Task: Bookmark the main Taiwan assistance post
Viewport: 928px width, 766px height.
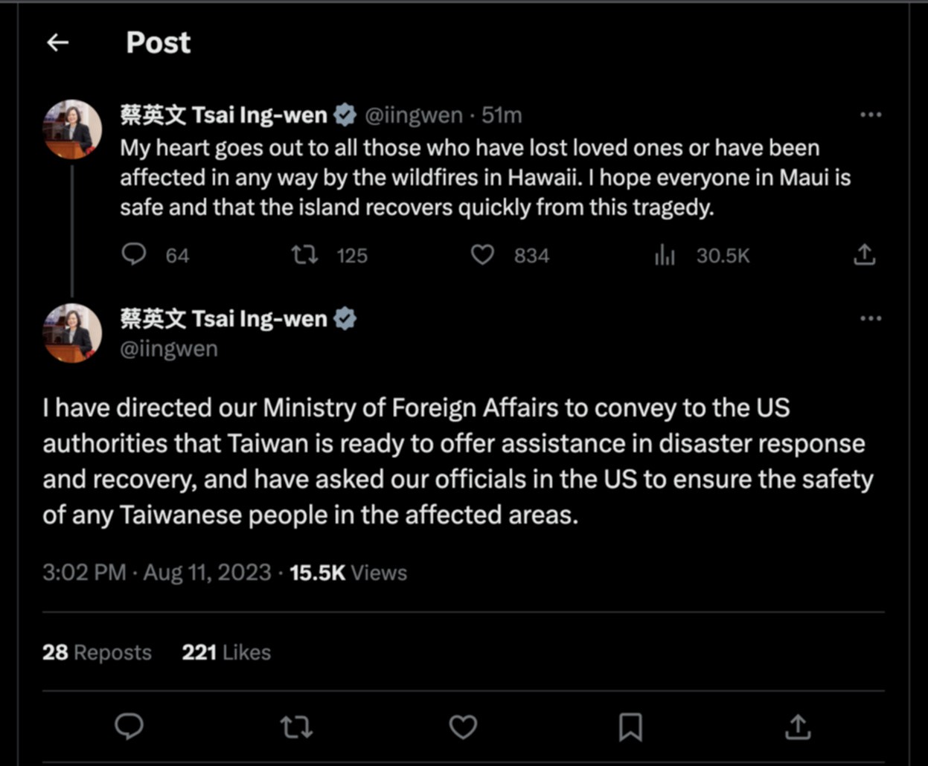Action: pos(630,727)
